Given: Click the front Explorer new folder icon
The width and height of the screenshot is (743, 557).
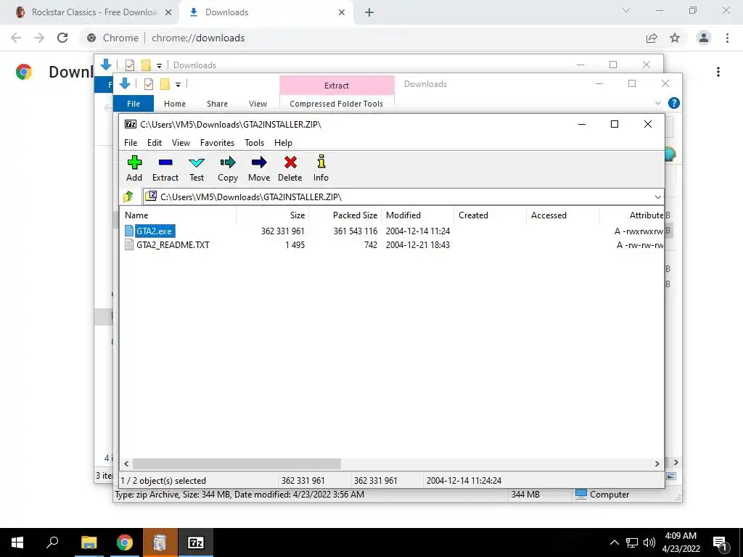Looking at the screenshot, I should coord(165,84).
